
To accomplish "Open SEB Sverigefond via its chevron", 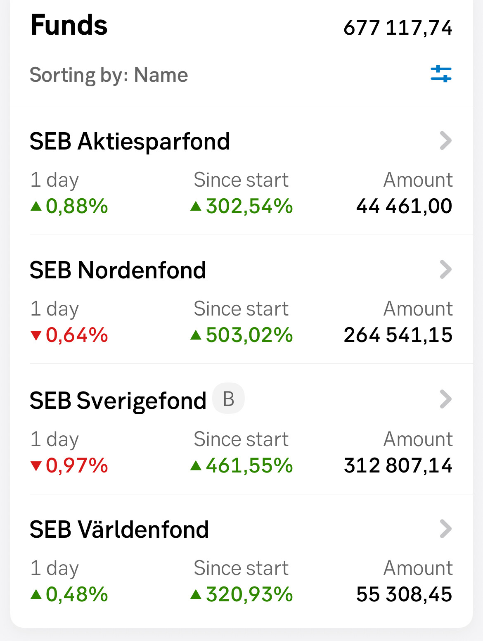I will 445,399.
